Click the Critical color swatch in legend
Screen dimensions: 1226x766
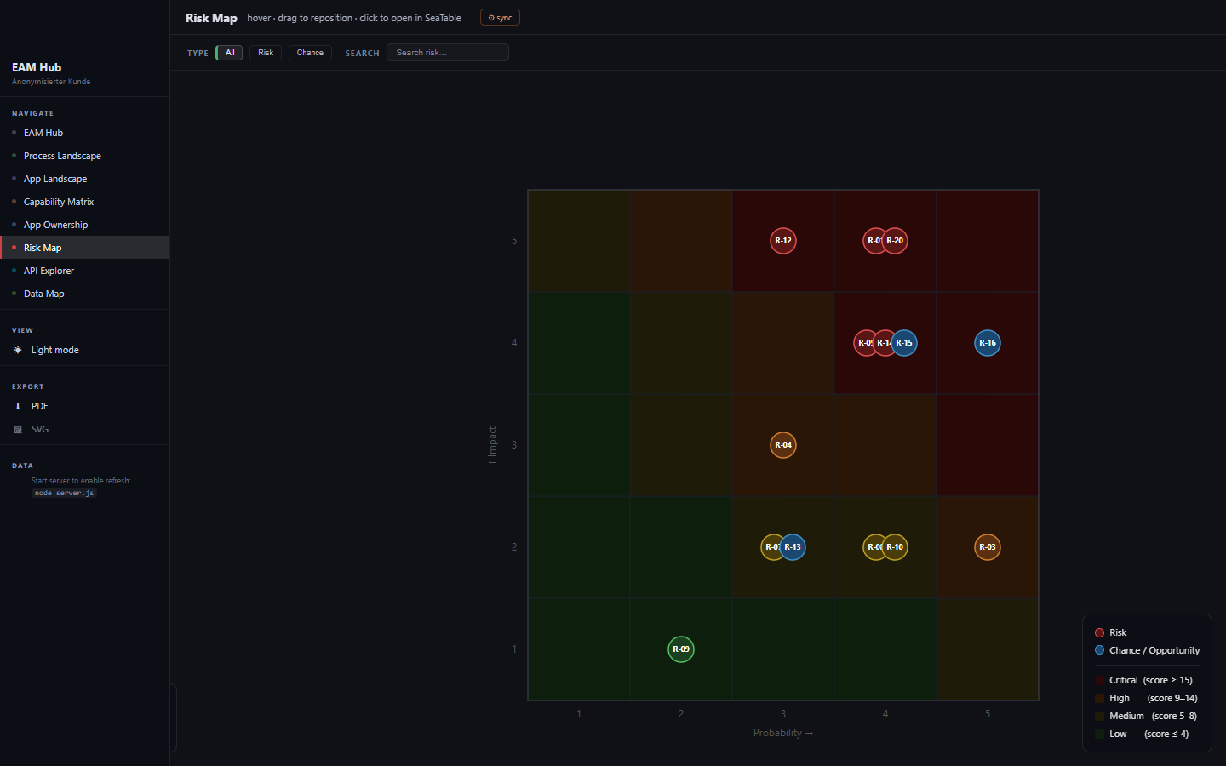tap(1099, 680)
